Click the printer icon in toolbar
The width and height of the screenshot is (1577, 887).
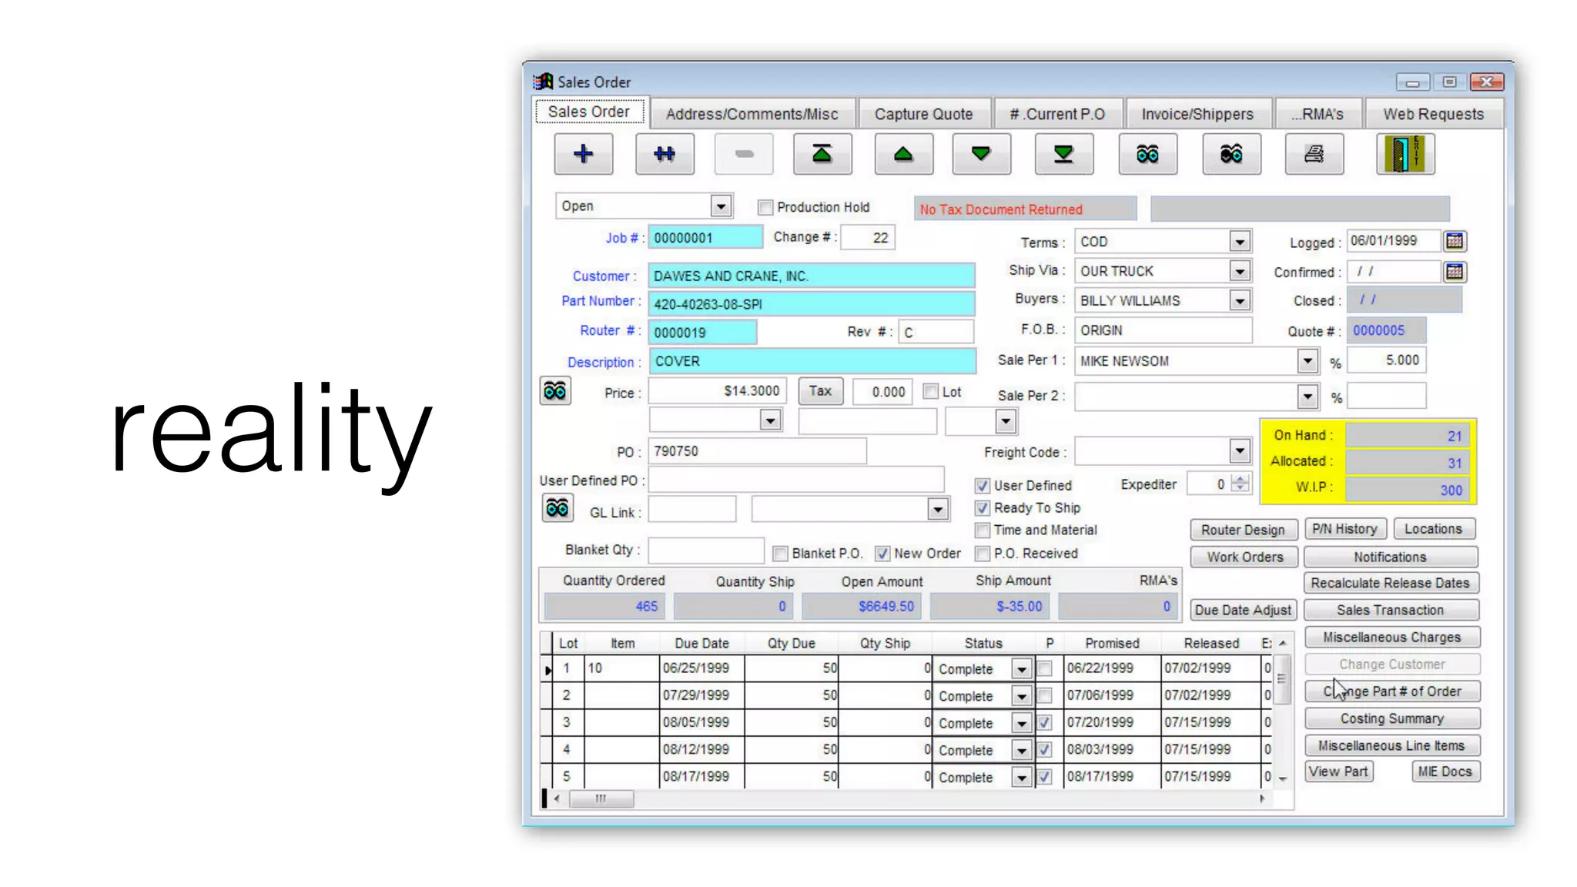[x=1314, y=154]
